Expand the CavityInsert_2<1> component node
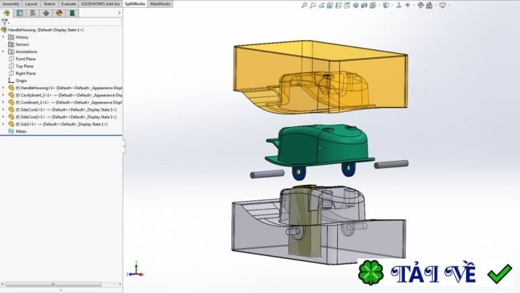This screenshot has width=520, height=293. 3,95
